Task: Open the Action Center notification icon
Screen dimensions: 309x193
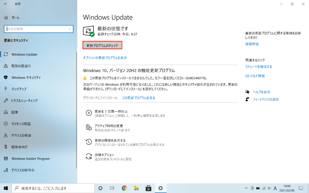Action: point(301,188)
